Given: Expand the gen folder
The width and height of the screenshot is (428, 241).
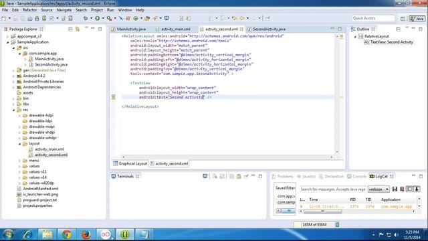Looking at the screenshot, I should click(13, 70).
